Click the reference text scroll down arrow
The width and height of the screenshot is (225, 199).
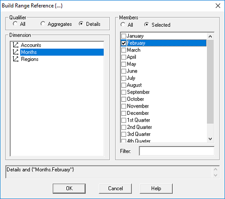click(x=216, y=175)
